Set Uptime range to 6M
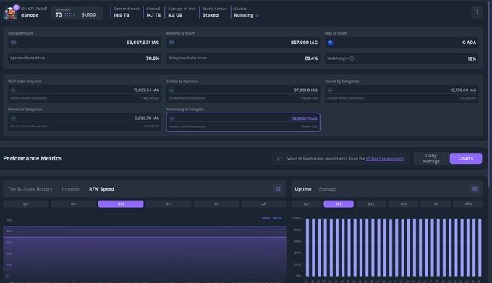 (x=403, y=204)
